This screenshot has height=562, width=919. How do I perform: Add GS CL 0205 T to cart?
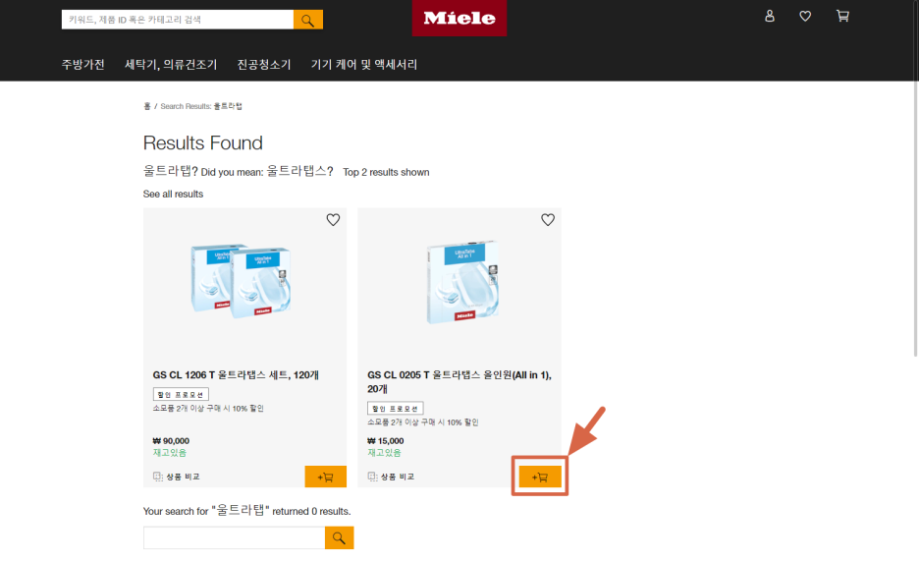coord(540,477)
